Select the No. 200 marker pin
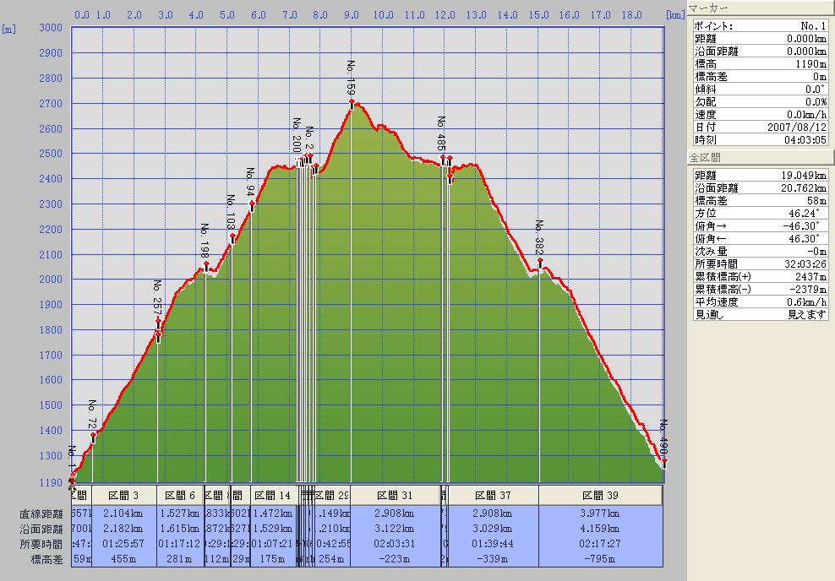 [298, 160]
